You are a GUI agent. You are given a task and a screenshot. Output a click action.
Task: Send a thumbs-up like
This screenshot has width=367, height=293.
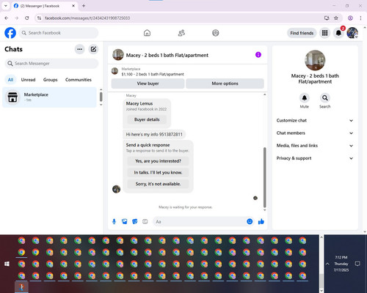261,221
